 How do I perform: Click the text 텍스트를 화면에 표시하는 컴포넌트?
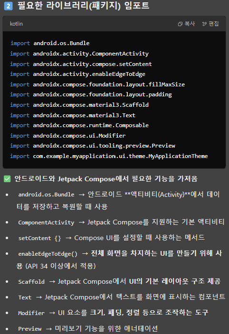pos(171,297)
